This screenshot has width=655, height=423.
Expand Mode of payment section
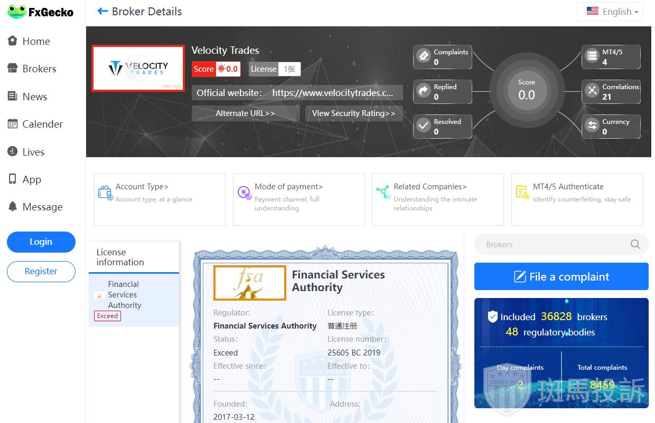click(x=298, y=199)
